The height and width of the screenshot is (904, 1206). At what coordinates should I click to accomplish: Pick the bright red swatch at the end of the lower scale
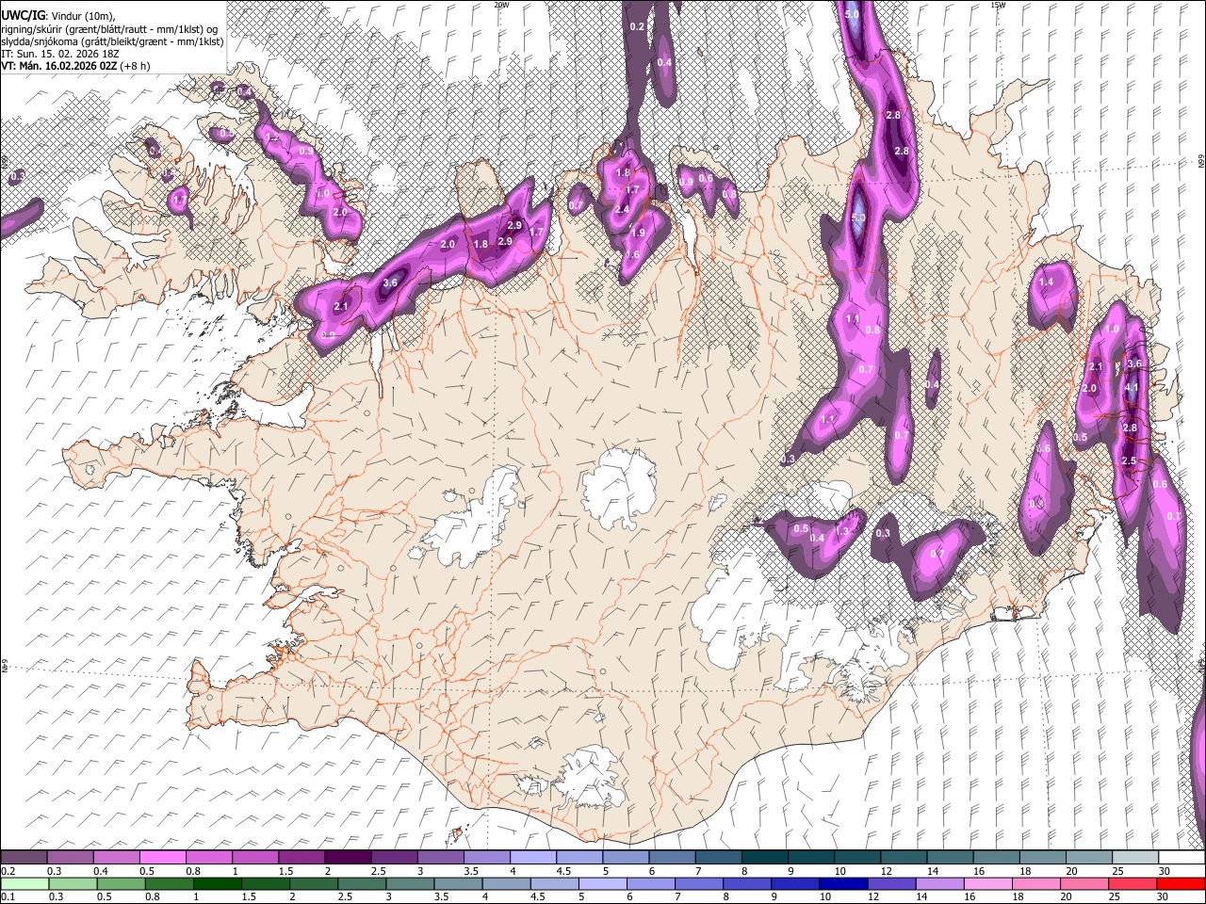tap(1181, 883)
